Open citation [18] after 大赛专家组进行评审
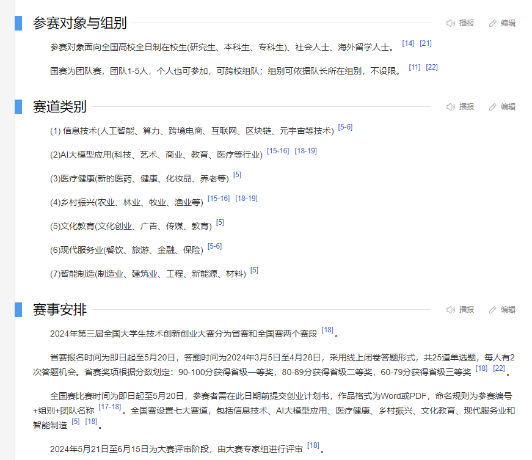 pyautogui.click(x=313, y=445)
